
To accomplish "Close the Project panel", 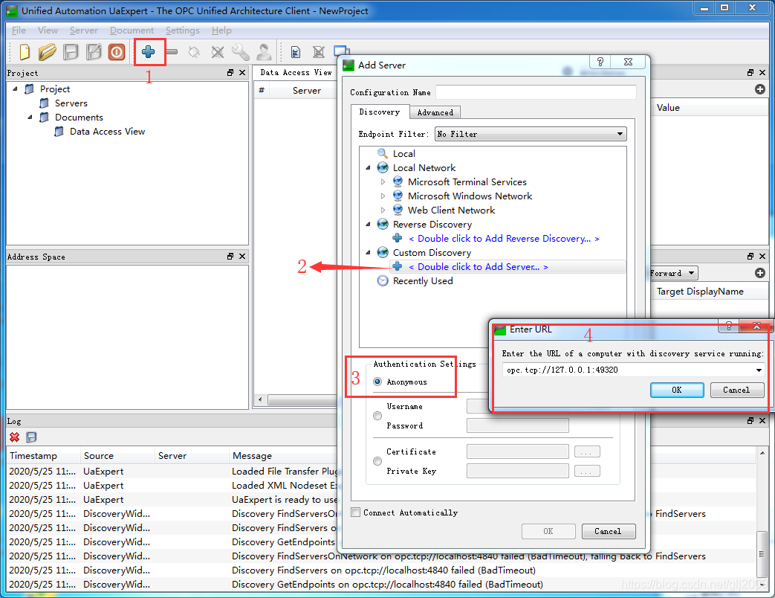I will (242, 73).
